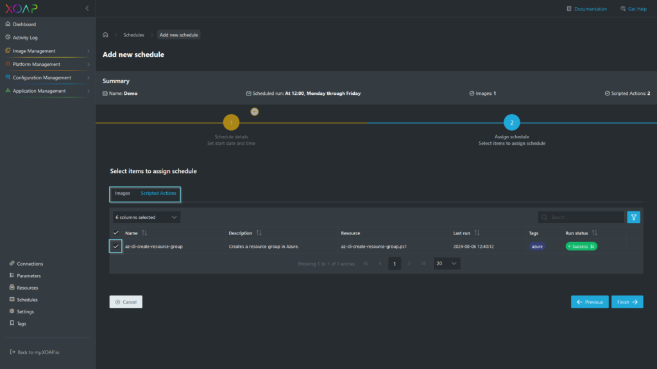This screenshot has height=369, width=657.
Task: Click the azure tag badge
Action: [x=537, y=247]
